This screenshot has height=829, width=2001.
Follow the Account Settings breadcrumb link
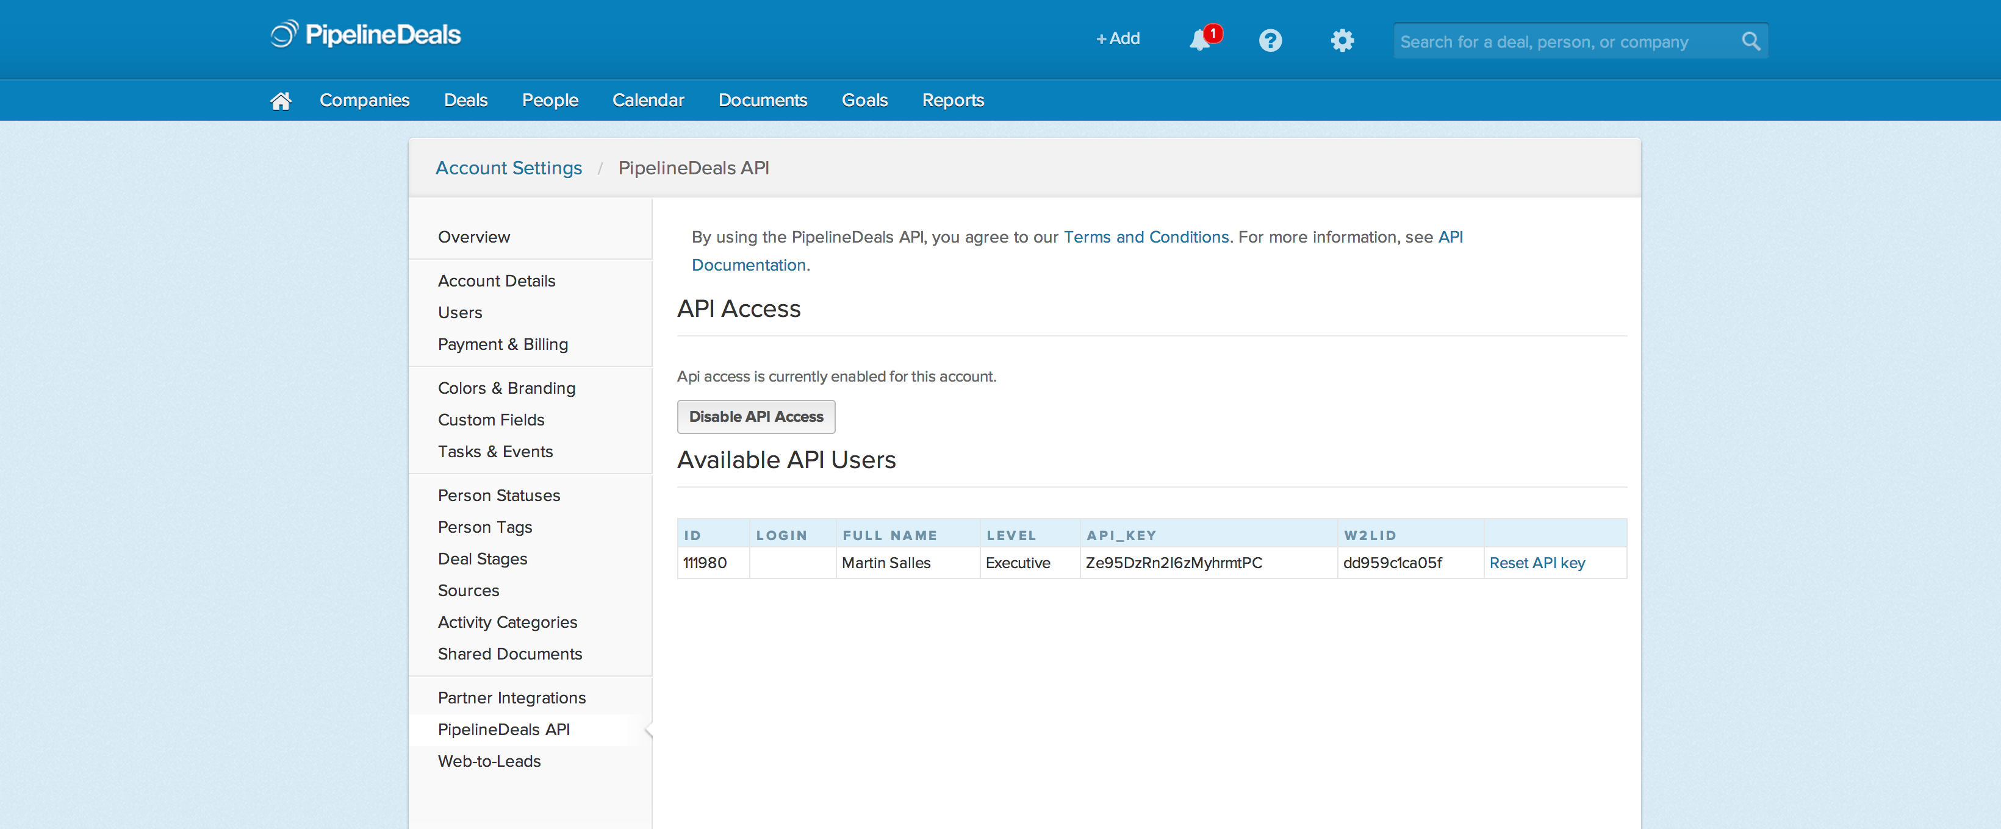(x=508, y=168)
